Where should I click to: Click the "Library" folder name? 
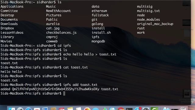coord(7,37)
